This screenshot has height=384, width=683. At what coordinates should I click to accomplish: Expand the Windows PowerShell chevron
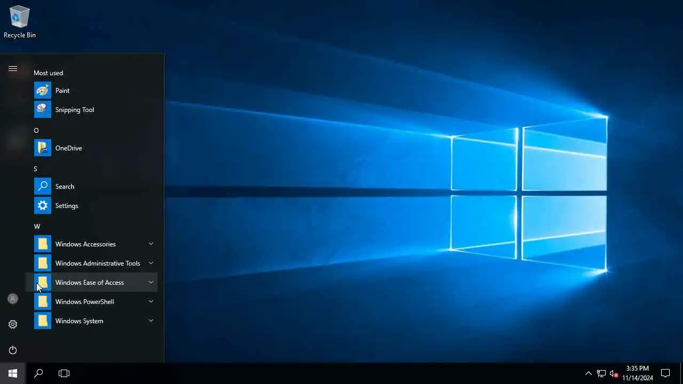tap(151, 302)
